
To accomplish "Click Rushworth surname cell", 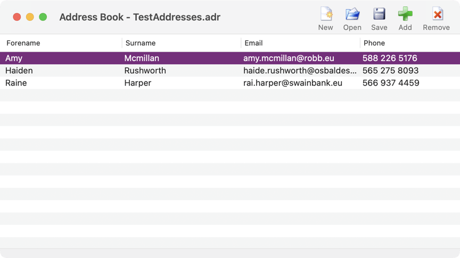I will coord(145,71).
